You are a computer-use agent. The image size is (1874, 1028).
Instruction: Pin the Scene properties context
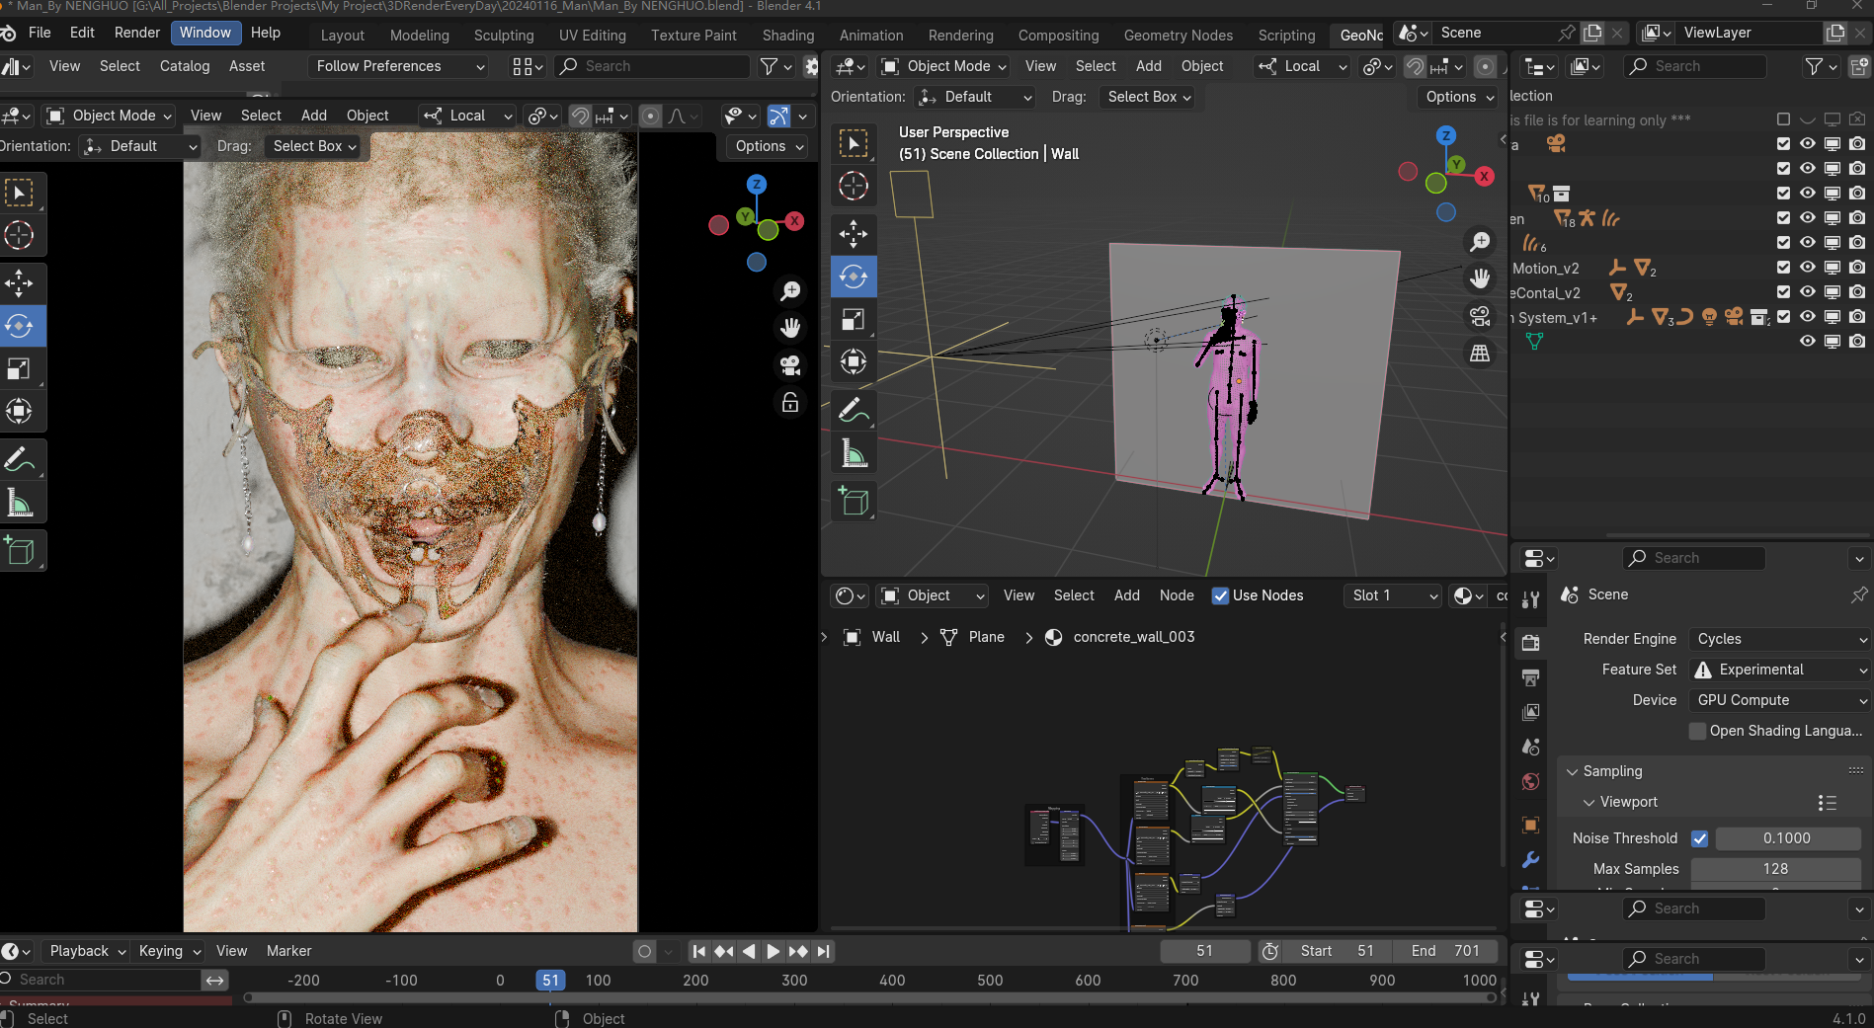(1859, 594)
